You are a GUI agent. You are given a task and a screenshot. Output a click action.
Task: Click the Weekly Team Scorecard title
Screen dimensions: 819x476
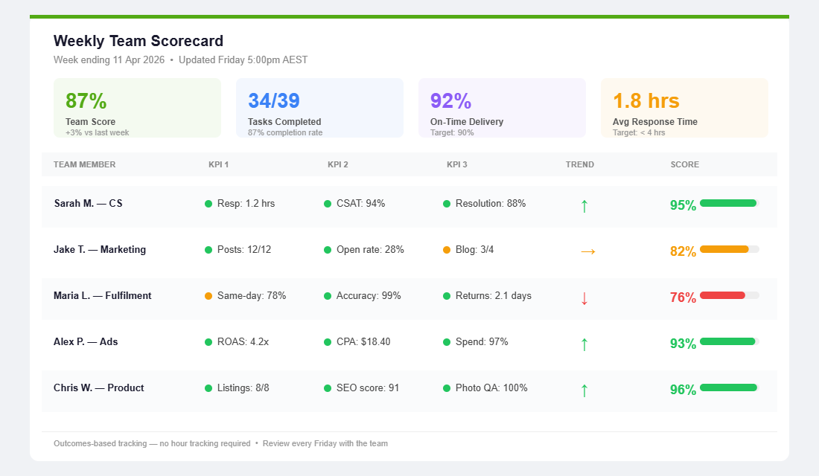[x=138, y=41]
